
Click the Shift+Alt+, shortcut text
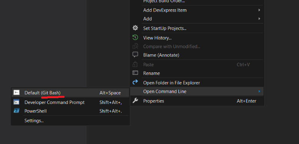(111, 102)
